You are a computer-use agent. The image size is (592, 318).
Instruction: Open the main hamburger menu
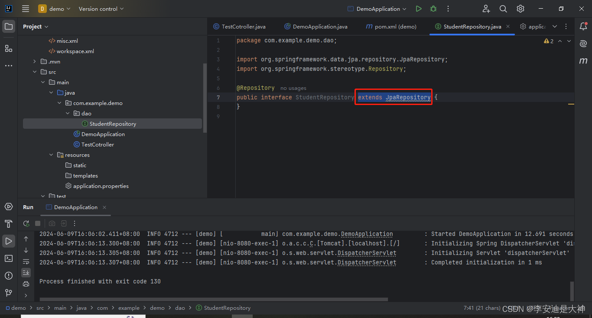[x=26, y=9]
